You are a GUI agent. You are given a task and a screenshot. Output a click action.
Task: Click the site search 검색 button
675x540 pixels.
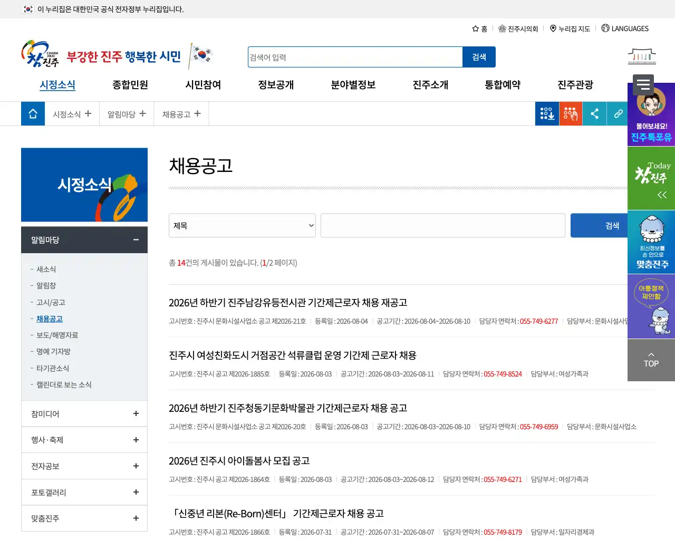(479, 57)
